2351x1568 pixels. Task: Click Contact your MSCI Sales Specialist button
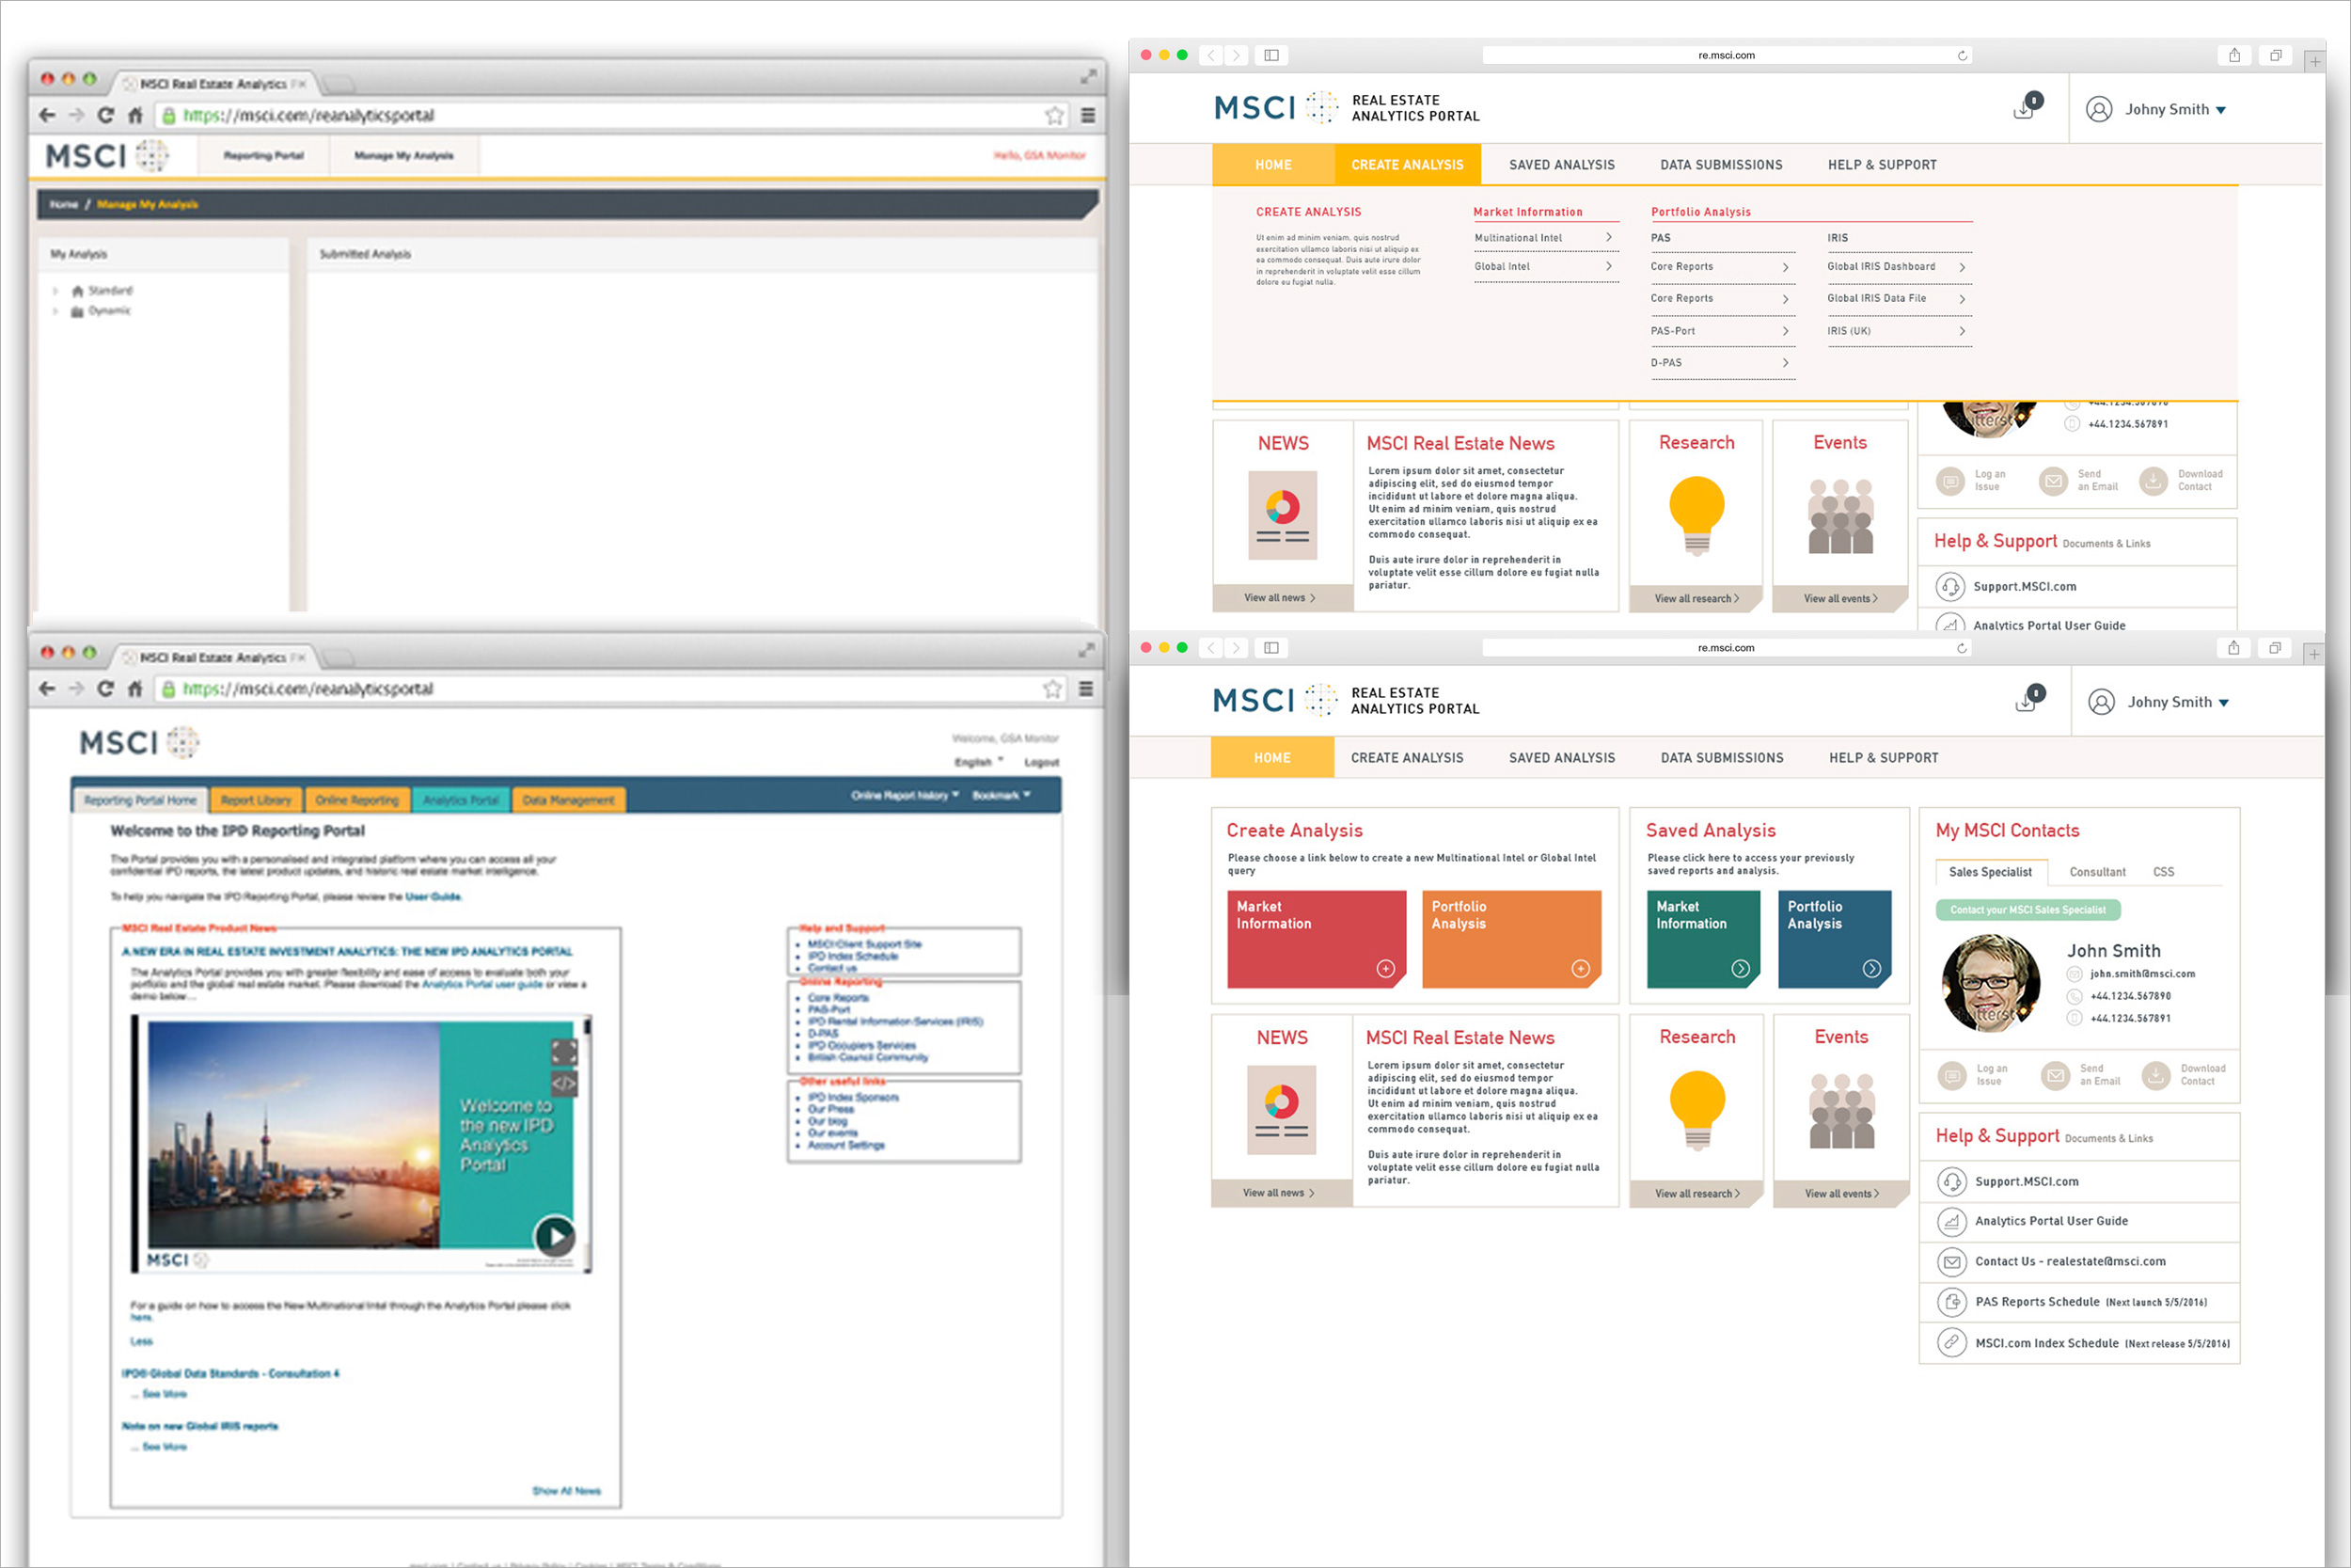(x=2028, y=910)
